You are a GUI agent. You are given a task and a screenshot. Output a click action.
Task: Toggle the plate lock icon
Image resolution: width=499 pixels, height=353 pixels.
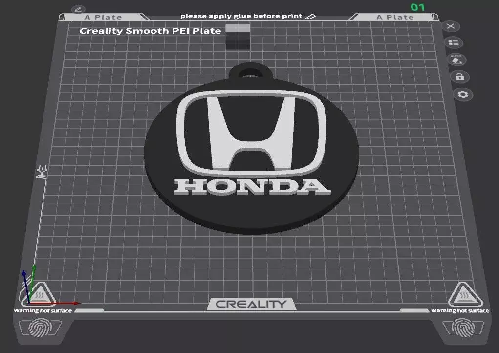(x=459, y=77)
